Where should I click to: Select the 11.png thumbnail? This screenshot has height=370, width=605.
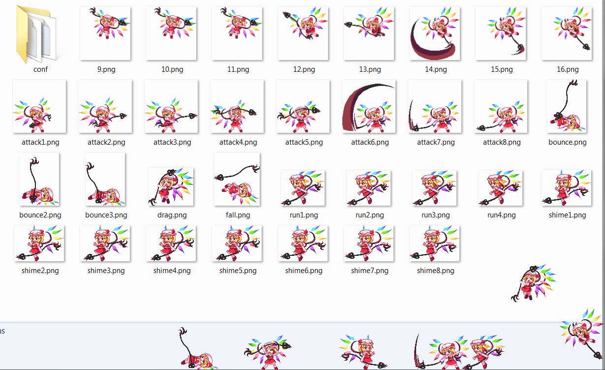237,33
